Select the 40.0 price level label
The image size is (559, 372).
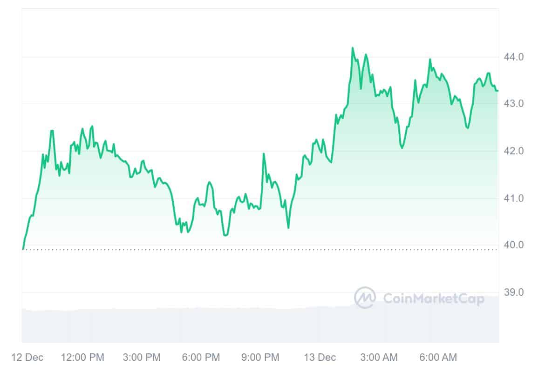click(514, 245)
